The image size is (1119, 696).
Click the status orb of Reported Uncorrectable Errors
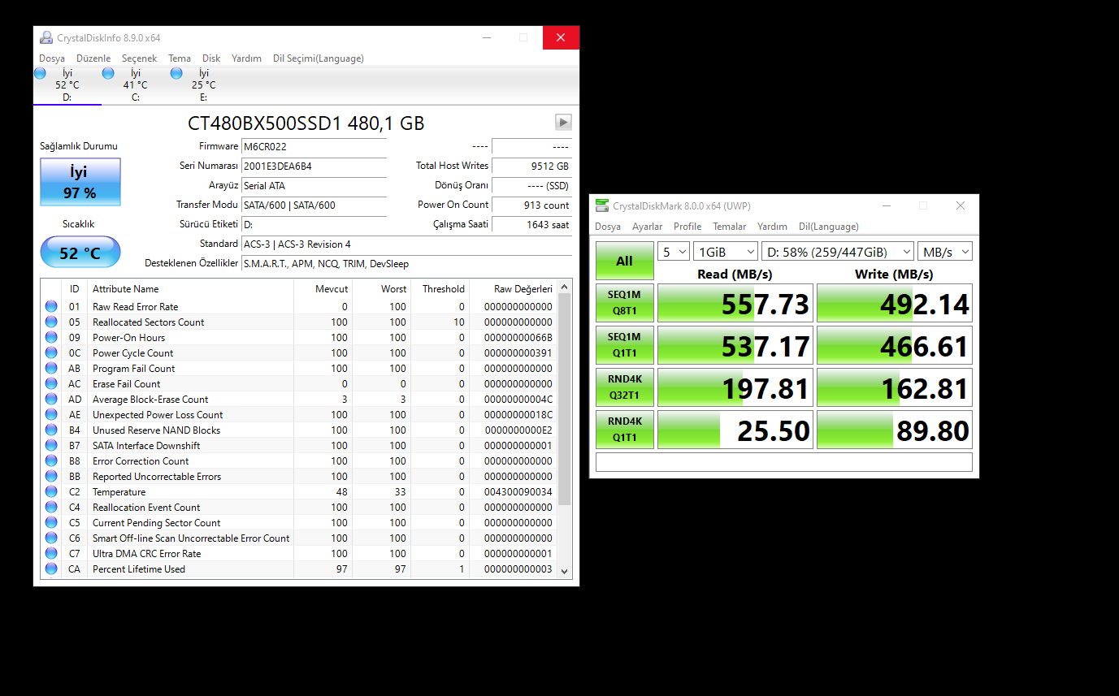pyautogui.click(x=51, y=476)
